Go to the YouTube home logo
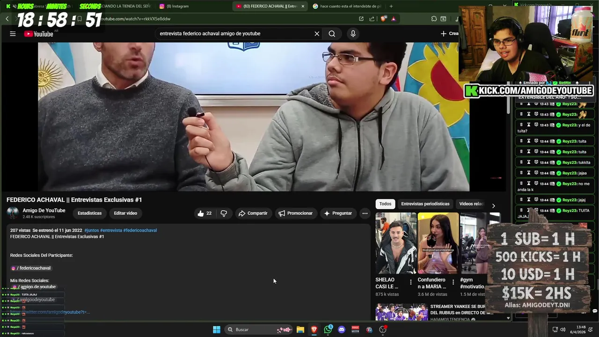Image resolution: width=599 pixels, height=337 pixels. [39, 34]
